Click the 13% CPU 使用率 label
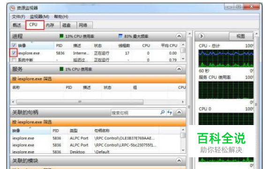267x169 pixels. click(80, 36)
